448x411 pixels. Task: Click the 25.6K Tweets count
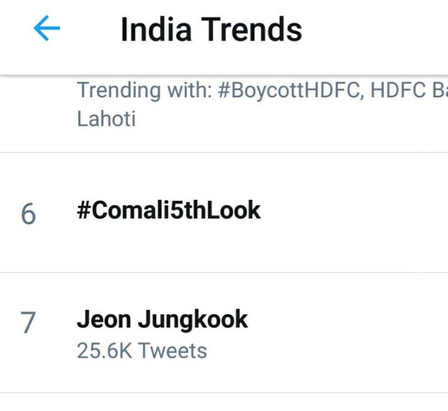tap(142, 350)
